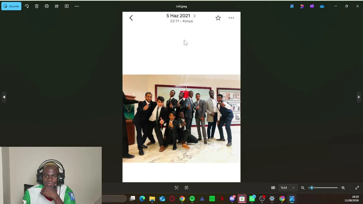Open the Düzenle edit button

tap(11, 6)
